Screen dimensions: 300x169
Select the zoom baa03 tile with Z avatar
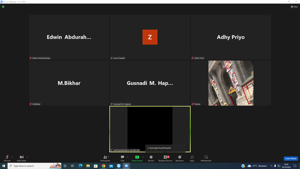[x=150, y=37]
